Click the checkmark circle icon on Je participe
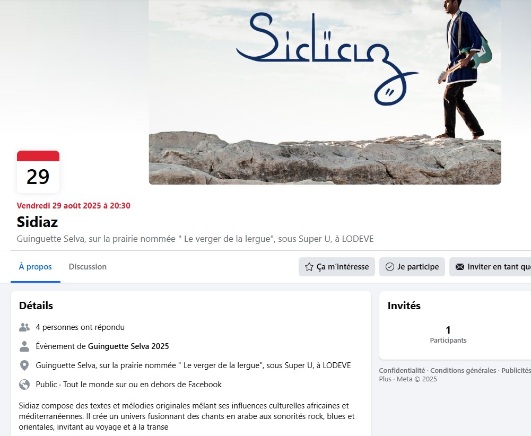Screen dimensions: 531x436 coord(390,267)
